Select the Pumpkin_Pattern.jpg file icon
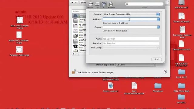This screenshot has width=194, height=109. (19, 49)
